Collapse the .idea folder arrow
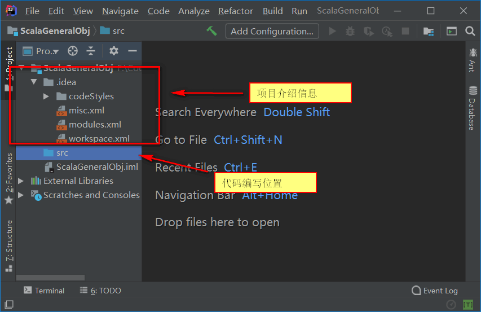Image resolution: width=481 pixels, height=312 pixels. pyautogui.click(x=34, y=82)
